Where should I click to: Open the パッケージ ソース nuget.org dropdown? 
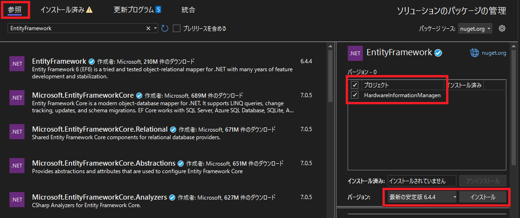(x=475, y=29)
